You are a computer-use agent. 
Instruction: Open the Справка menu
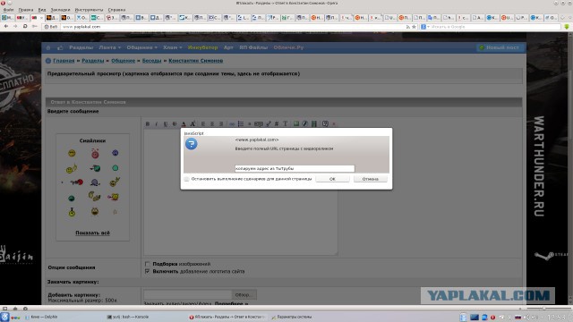[116, 10]
